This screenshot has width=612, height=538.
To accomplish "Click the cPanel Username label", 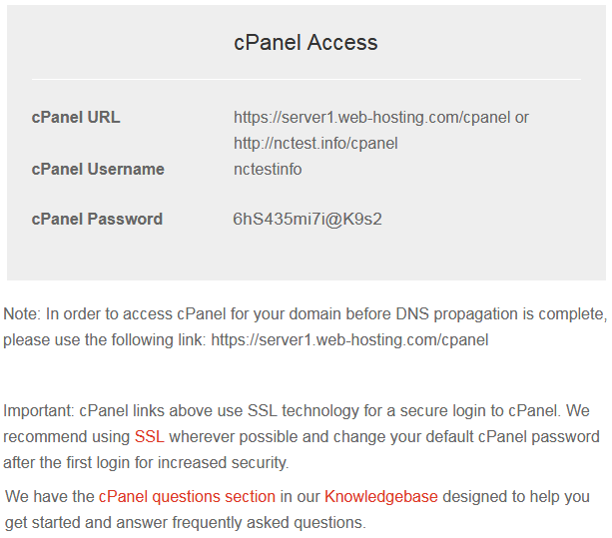I will point(98,170).
